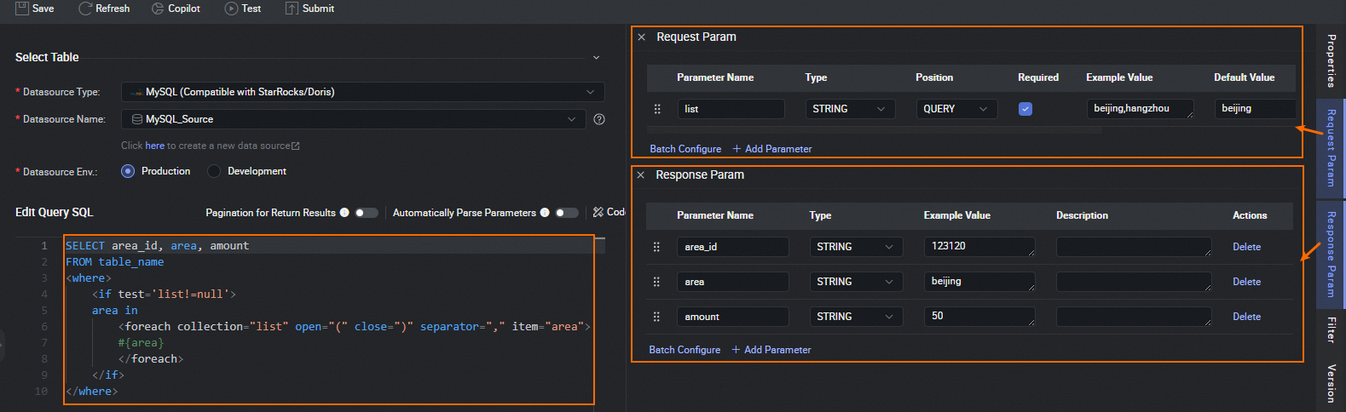Toggle Pagination for Return Results switch
Viewport: 1346px width, 412px height.
tap(367, 213)
